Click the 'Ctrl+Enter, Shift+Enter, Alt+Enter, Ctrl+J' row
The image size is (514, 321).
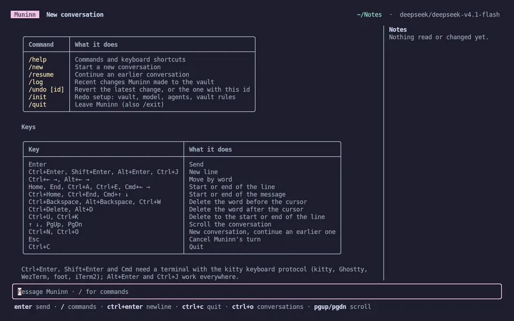(103, 172)
